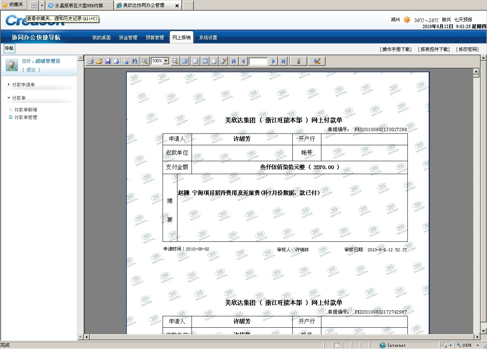Click the 退出 logout link
The width and height of the screenshot is (487, 349).
click(31, 70)
